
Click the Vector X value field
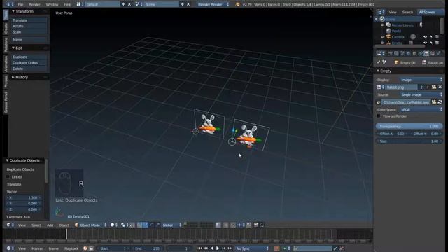point(24,197)
